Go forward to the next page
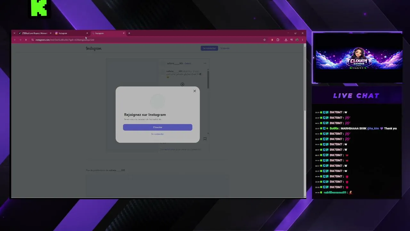410x231 pixels. point(20,40)
